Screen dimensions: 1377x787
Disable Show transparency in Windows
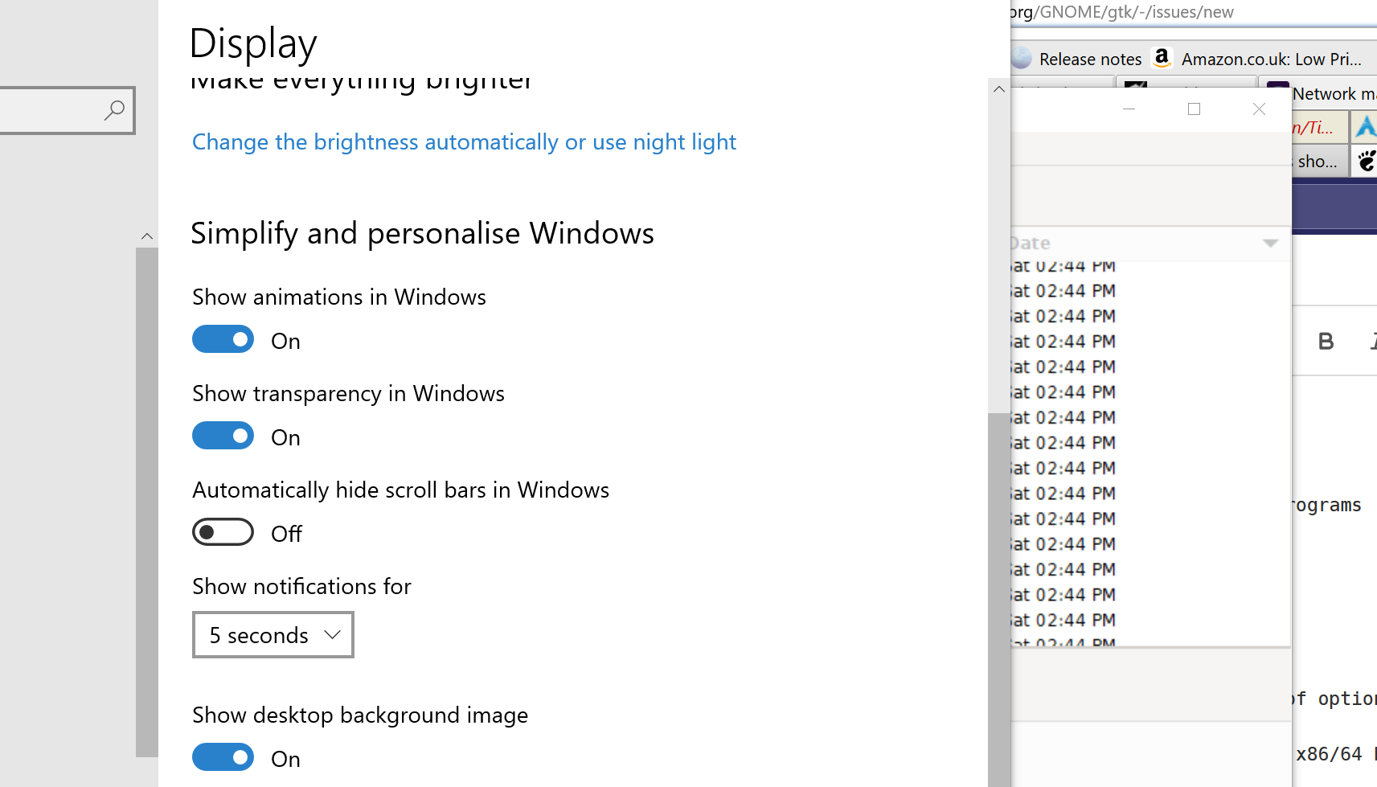[223, 435]
